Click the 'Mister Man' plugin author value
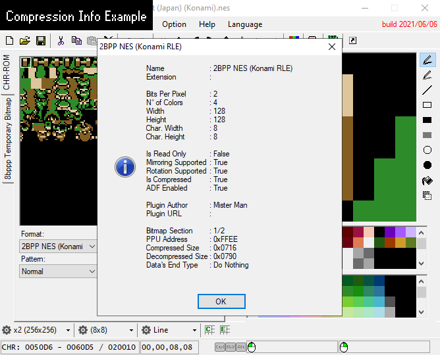The width and height of the screenshot is (440, 355). pyautogui.click(x=230, y=205)
